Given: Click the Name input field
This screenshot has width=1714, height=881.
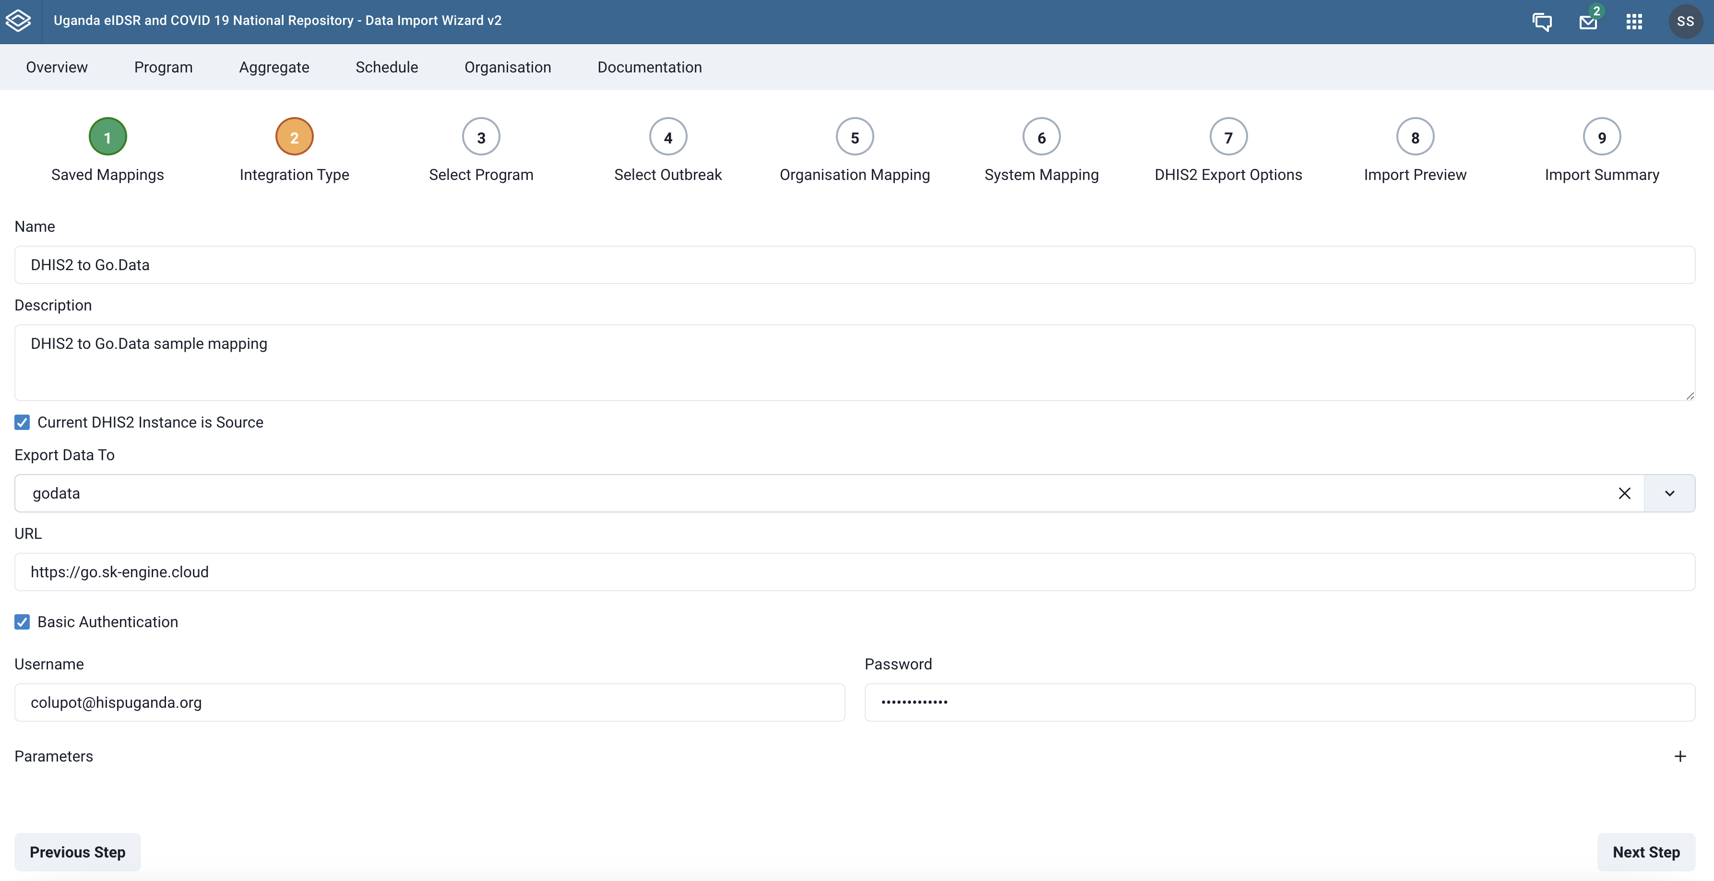Looking at the screenshot, I should (x=856, y=263).
